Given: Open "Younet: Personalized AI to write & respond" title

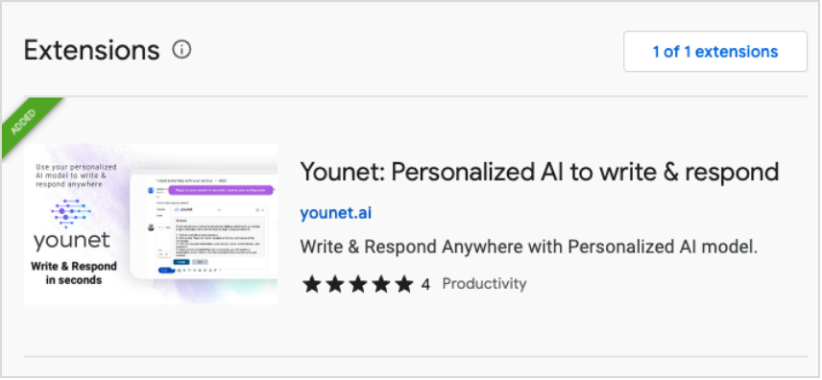Looking at the screenshot, I should point(540,172).
